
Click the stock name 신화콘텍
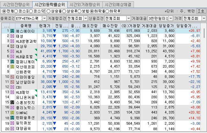pyautogui.click(x=23, y=72)
